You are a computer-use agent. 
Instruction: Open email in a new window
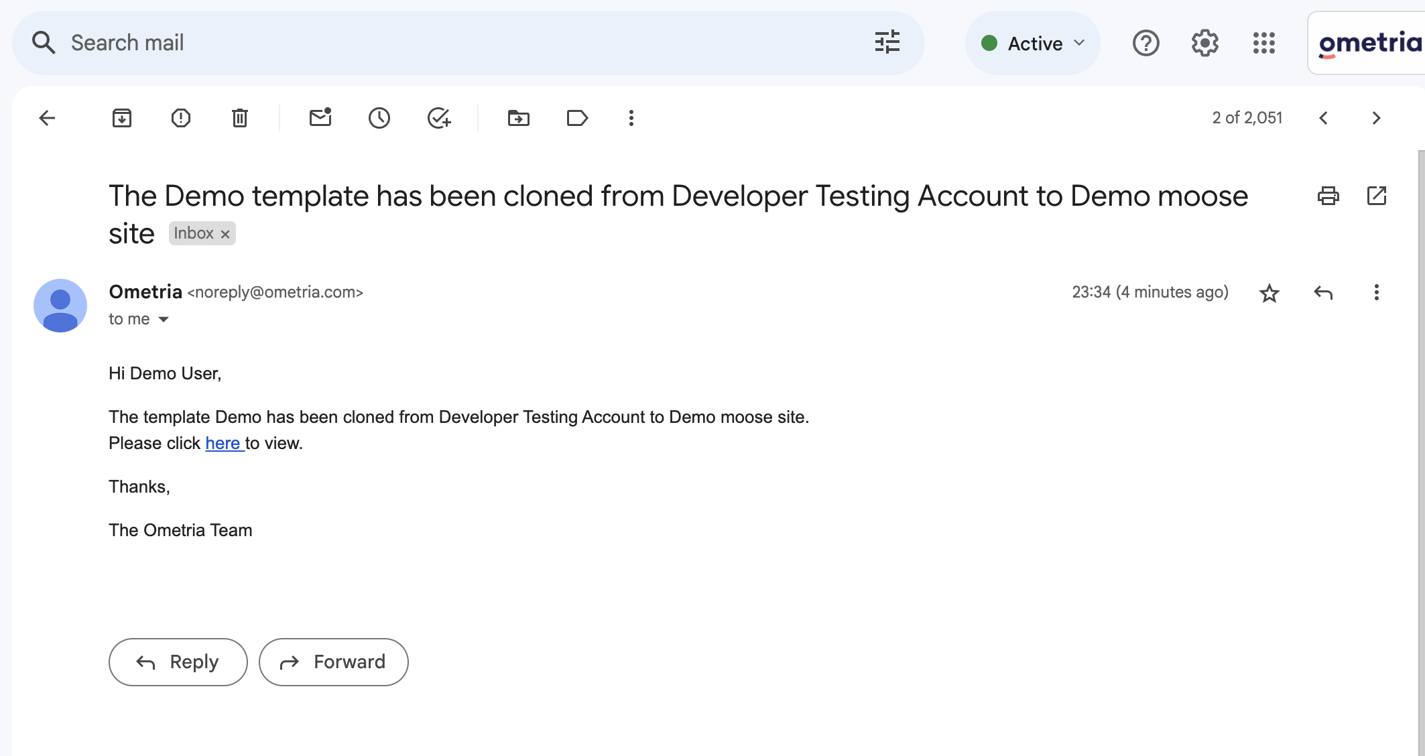(1377, 196)
